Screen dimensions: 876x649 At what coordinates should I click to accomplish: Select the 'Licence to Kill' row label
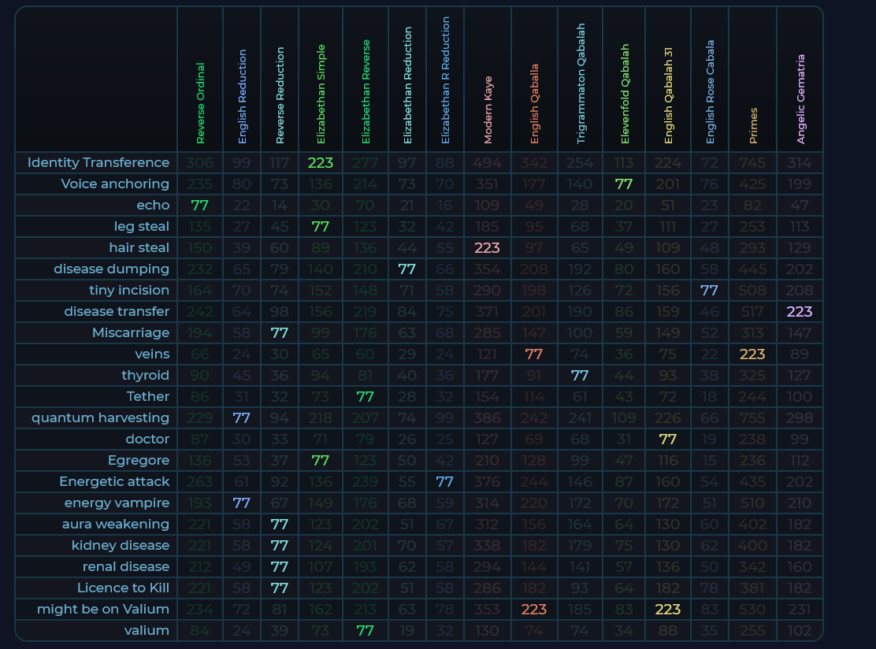123,588
